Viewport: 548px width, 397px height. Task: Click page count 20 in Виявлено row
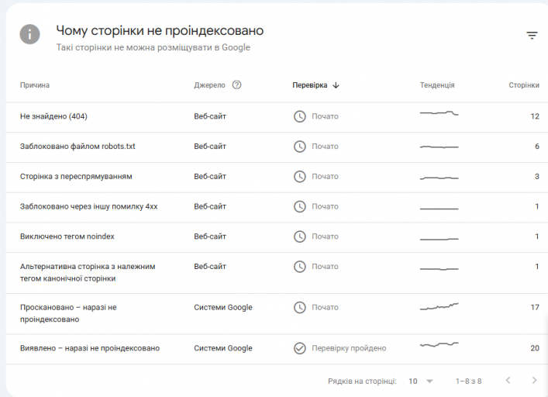535,348
